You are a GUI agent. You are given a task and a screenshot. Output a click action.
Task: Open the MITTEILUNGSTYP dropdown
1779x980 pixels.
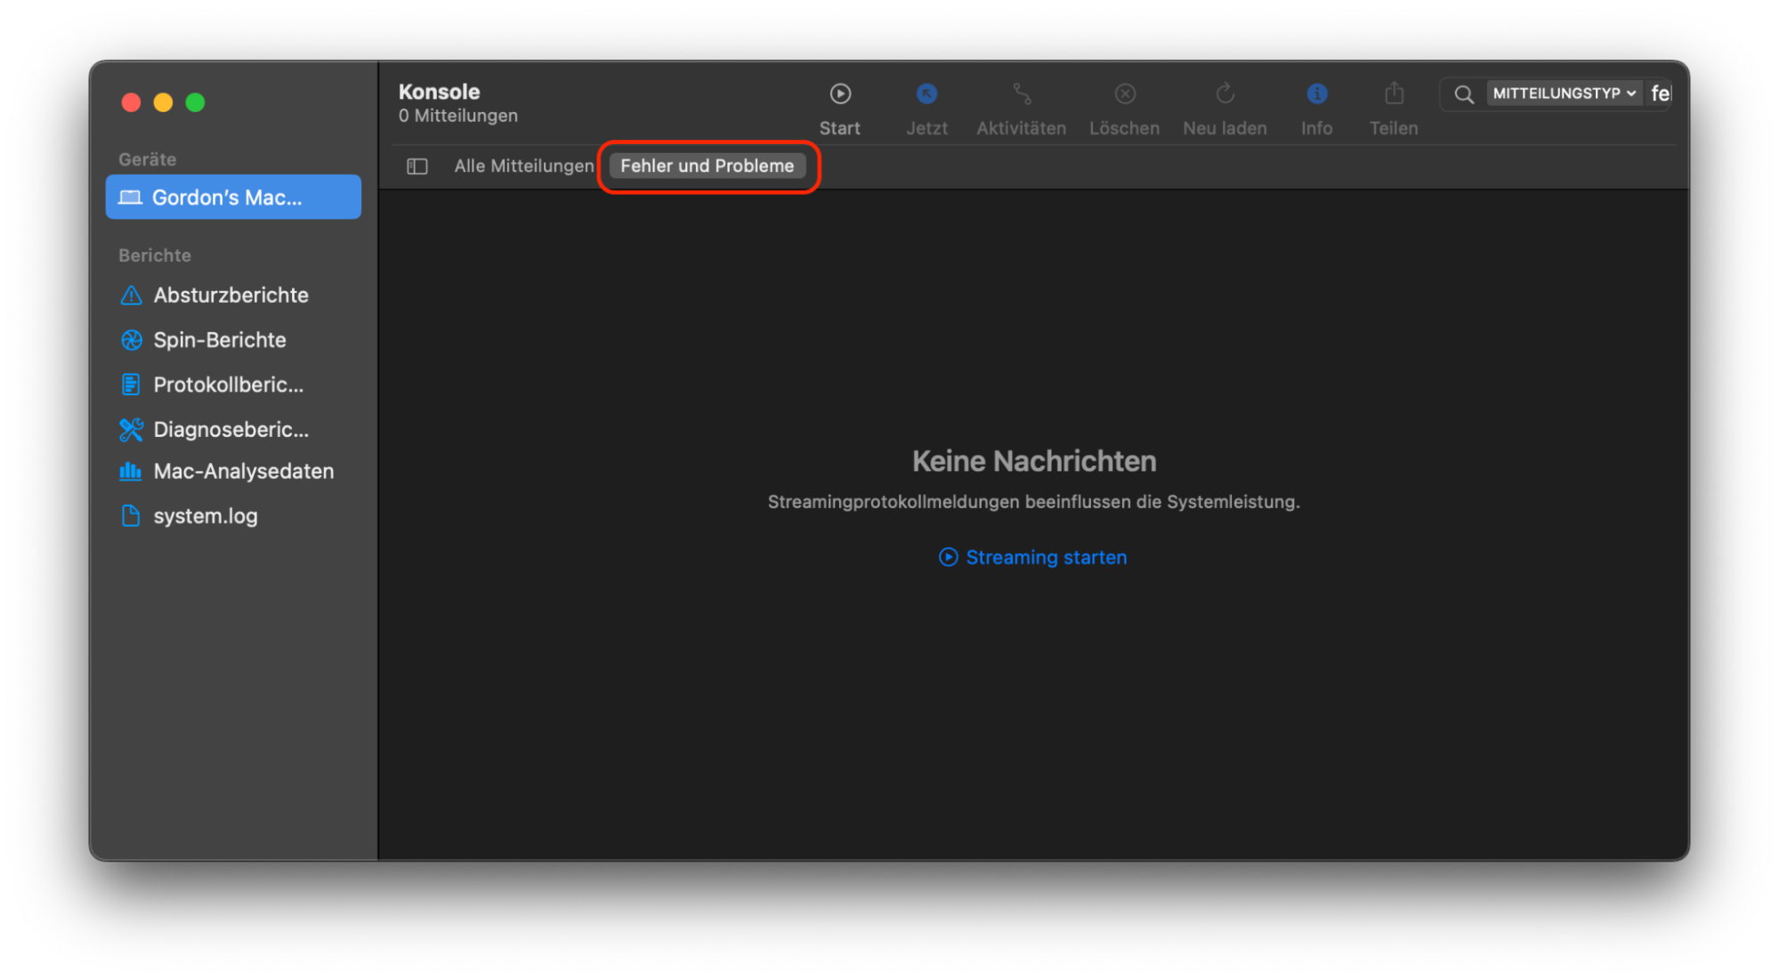pos(1563,93)
